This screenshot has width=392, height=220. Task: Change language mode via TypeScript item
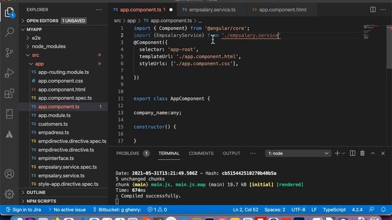(x=334, y=210)
